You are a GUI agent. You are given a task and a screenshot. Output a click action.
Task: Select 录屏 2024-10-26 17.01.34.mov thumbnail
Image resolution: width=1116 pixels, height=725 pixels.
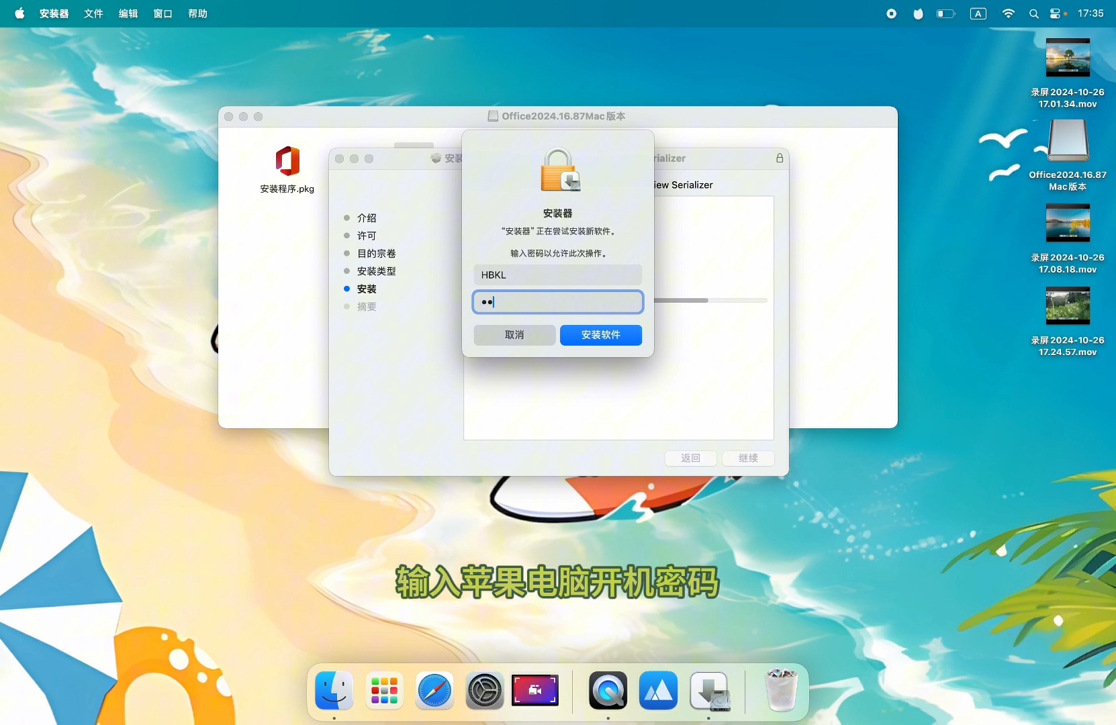tap(1068, 58)
